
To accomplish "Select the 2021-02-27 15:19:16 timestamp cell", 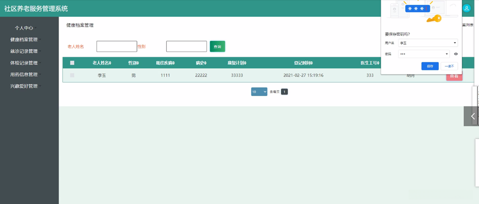I will [x=303, y=75].
